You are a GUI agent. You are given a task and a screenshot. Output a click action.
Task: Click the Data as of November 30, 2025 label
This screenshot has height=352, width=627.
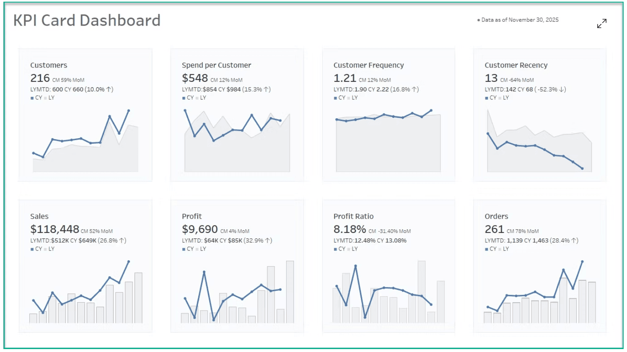[x=519, y=20]
